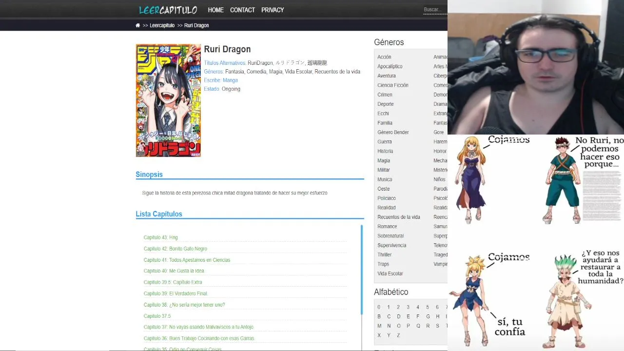This screenshot has width=624, height=351.
Task: Open Capitulo 39: El Verdadero Final
Action: tap(175, 293)
